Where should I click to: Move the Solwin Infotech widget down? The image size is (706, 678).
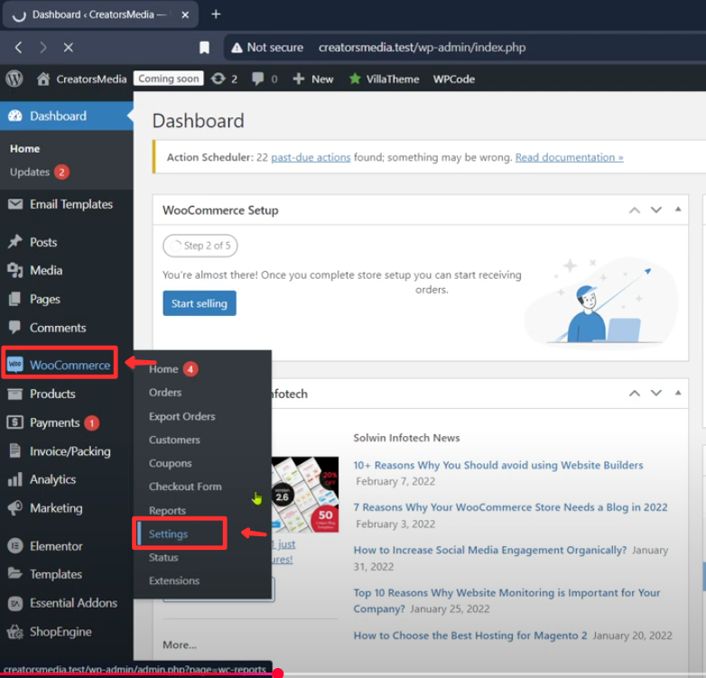(x=656, y=393)
